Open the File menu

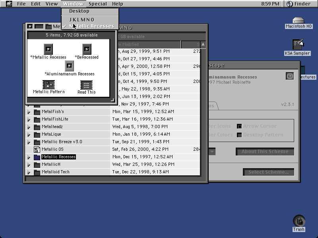21,4
